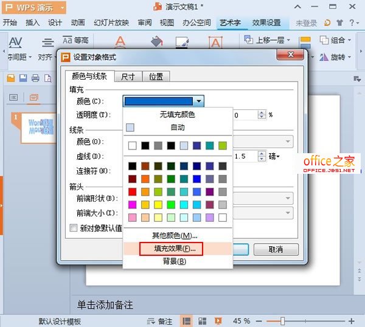Enable the new object default checkbox
The width and height of the screenshot is (365, 327).
pos(74,228)
